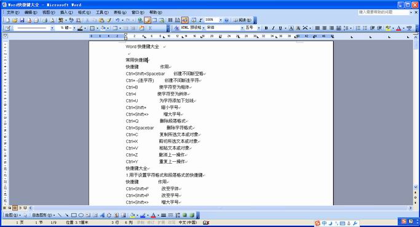Image resolution: width=420 pixels, height=227 pixels.
Task: Toggle Bold formatting
Action: click(x=266, y=28)
